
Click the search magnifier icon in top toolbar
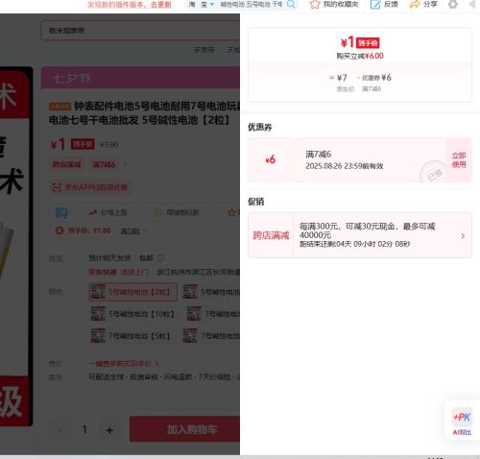291,4
